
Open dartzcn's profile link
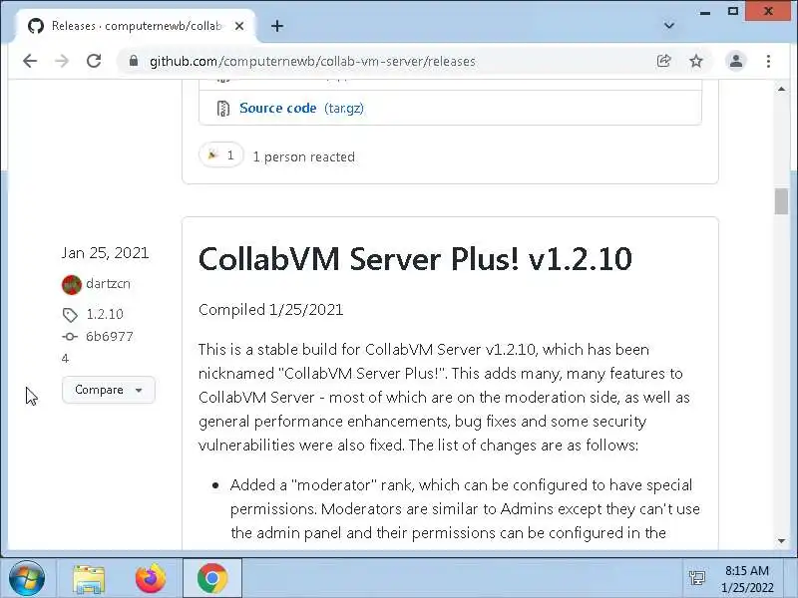108,284
